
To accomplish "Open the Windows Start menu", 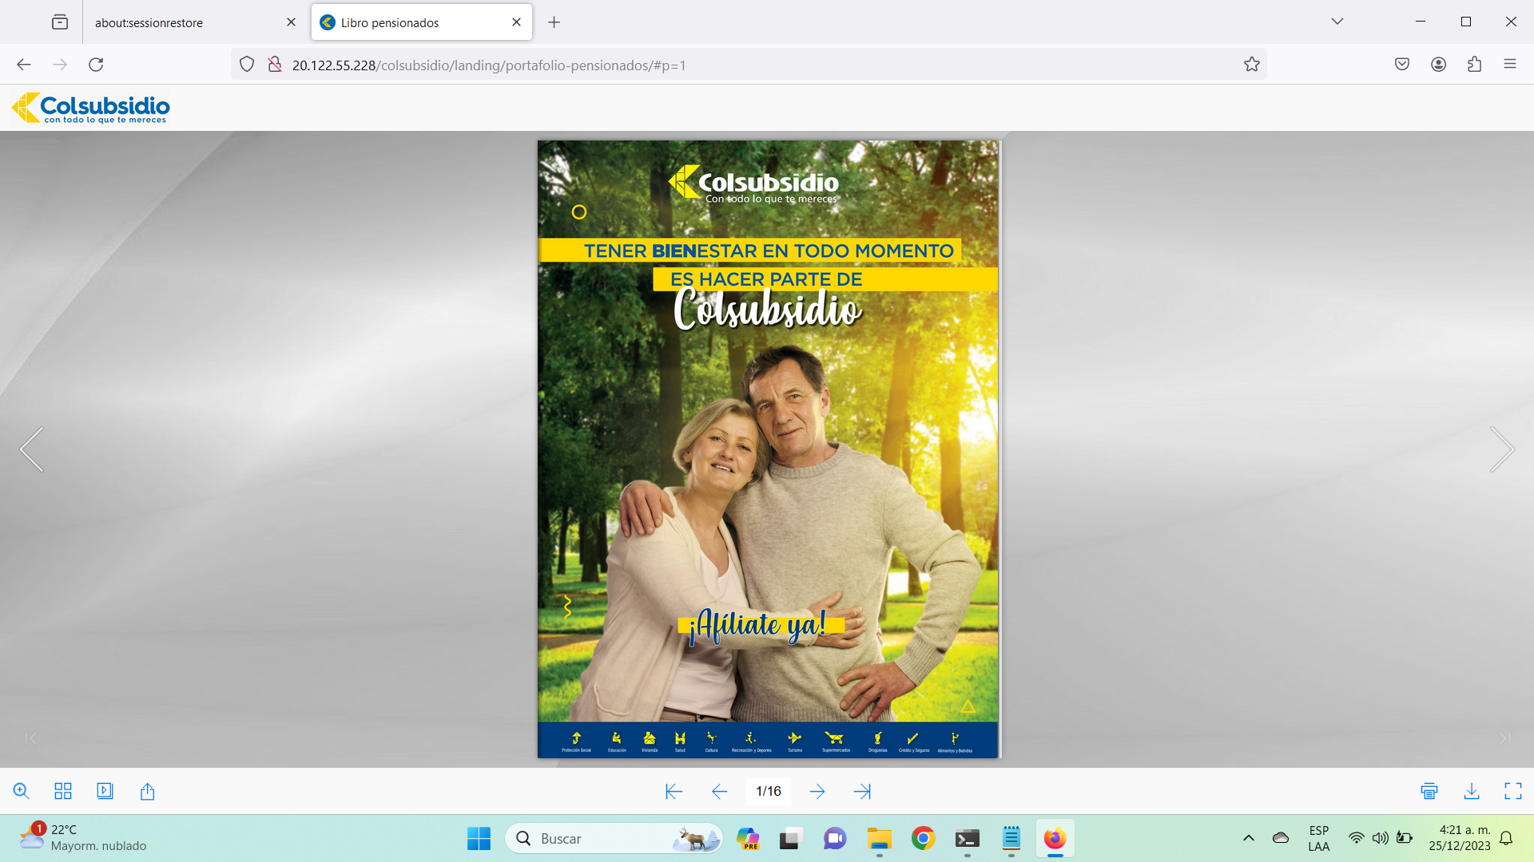I will tap(479, 839).
